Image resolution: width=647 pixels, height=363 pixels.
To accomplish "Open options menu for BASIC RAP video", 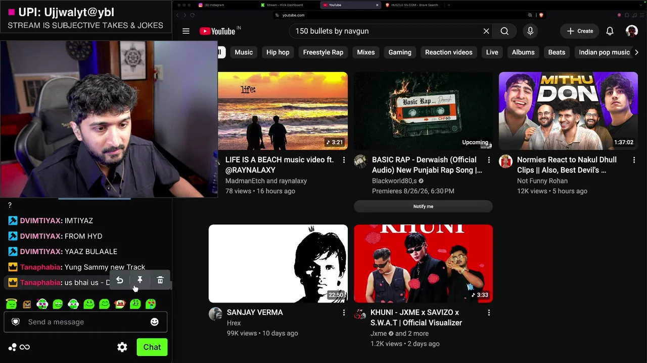I will tap(489, 160).
